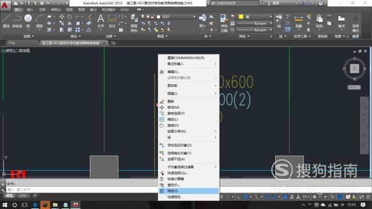Choose Move 移动(M) in context menu
The image size is (372, 209).
[x=189, y=107]
